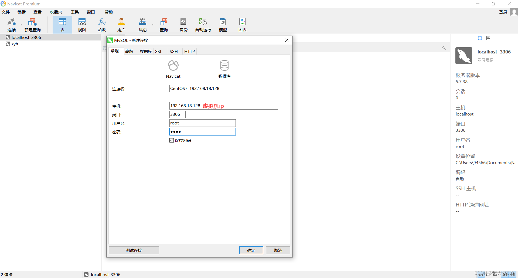Image resolution: width=518 pixels, height=278 pixels.
Task: Expand the Others (其它) dropdown arrow
Action: [x=152, y=25]
